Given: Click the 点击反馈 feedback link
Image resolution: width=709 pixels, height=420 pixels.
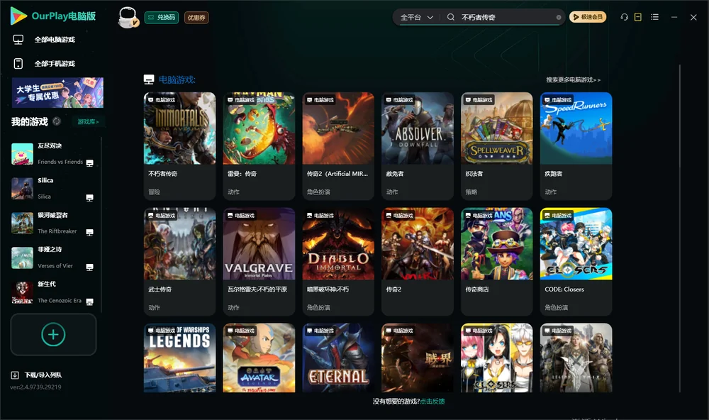Looking at the screenshot, I should click(x=432, y=402).
